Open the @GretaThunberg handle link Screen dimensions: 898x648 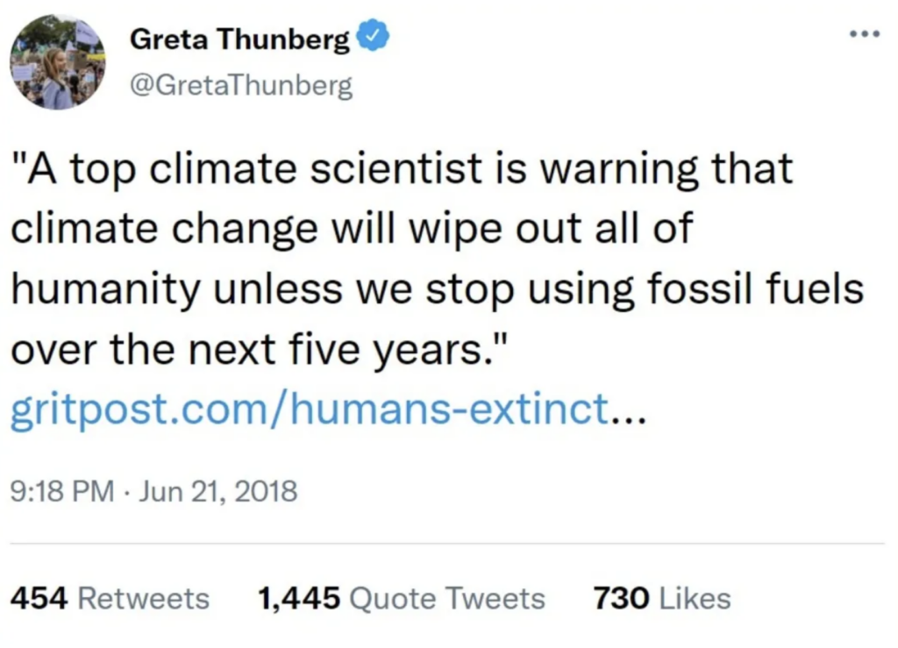pyautogui.click(x=241, y=86)
